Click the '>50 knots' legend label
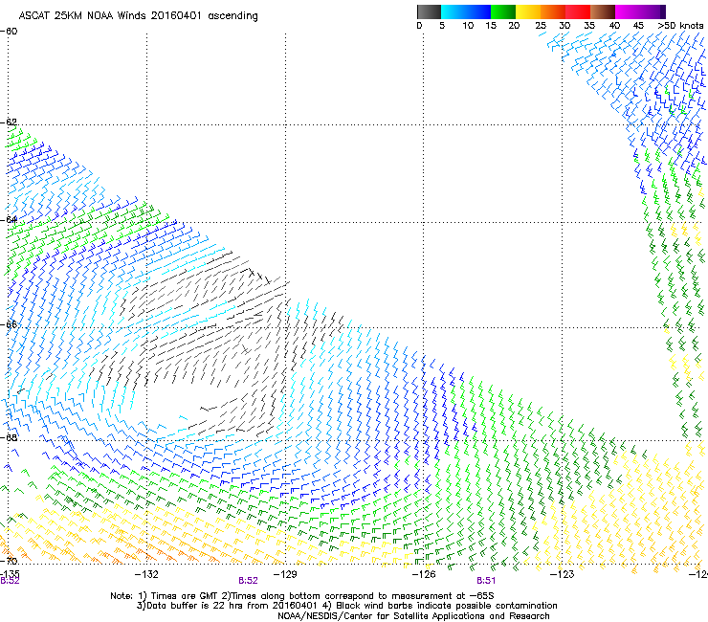This screenshot has width=708, height=622. [x=680, y=26]
